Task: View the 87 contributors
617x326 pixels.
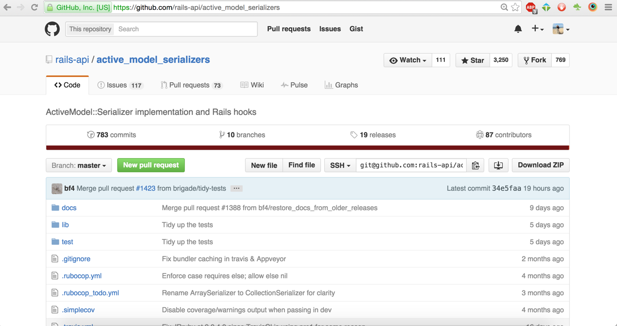Action: click(504, 135)
